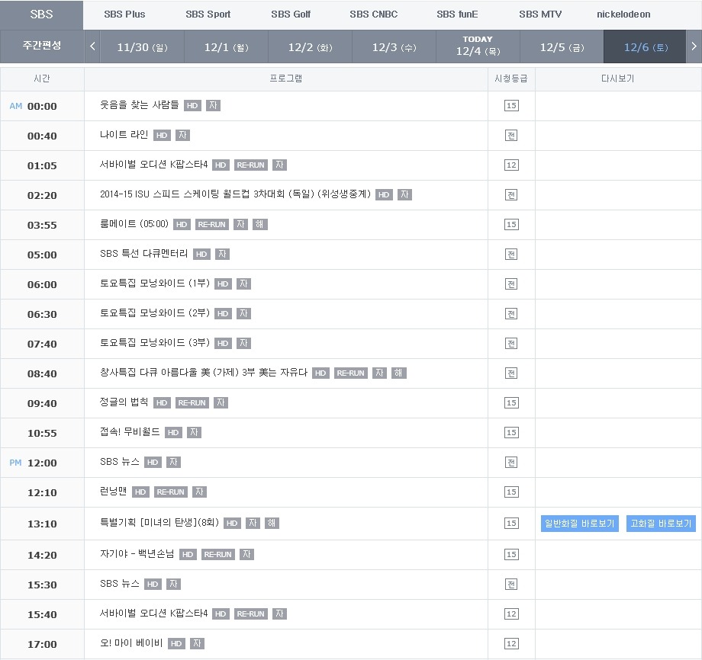The height and width of the screenshot is (660, 702).
Task: Click 자 badge on 접속! 무비월드 row
Action: click(x=194, y=432)
